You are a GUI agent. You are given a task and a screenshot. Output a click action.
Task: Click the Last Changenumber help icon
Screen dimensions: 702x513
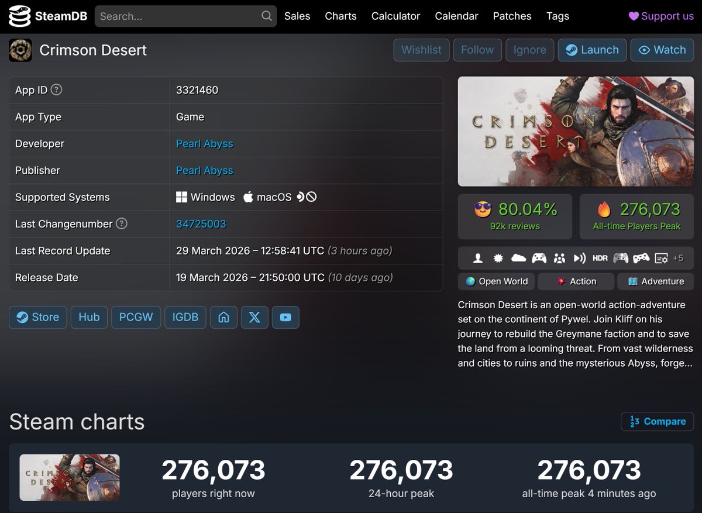121,224
